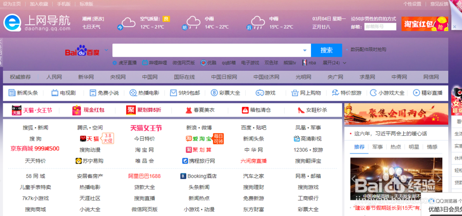Open 个性设置 link
The width and height of the screenshot is (462, 216).
412,4
